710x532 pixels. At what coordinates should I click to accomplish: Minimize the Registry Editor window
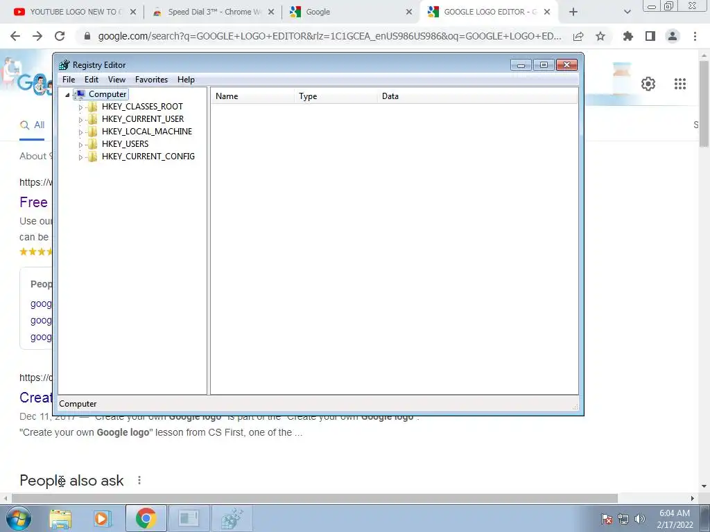click(x=521, y=65)
